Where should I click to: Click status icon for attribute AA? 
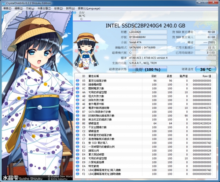pos(77,92)
